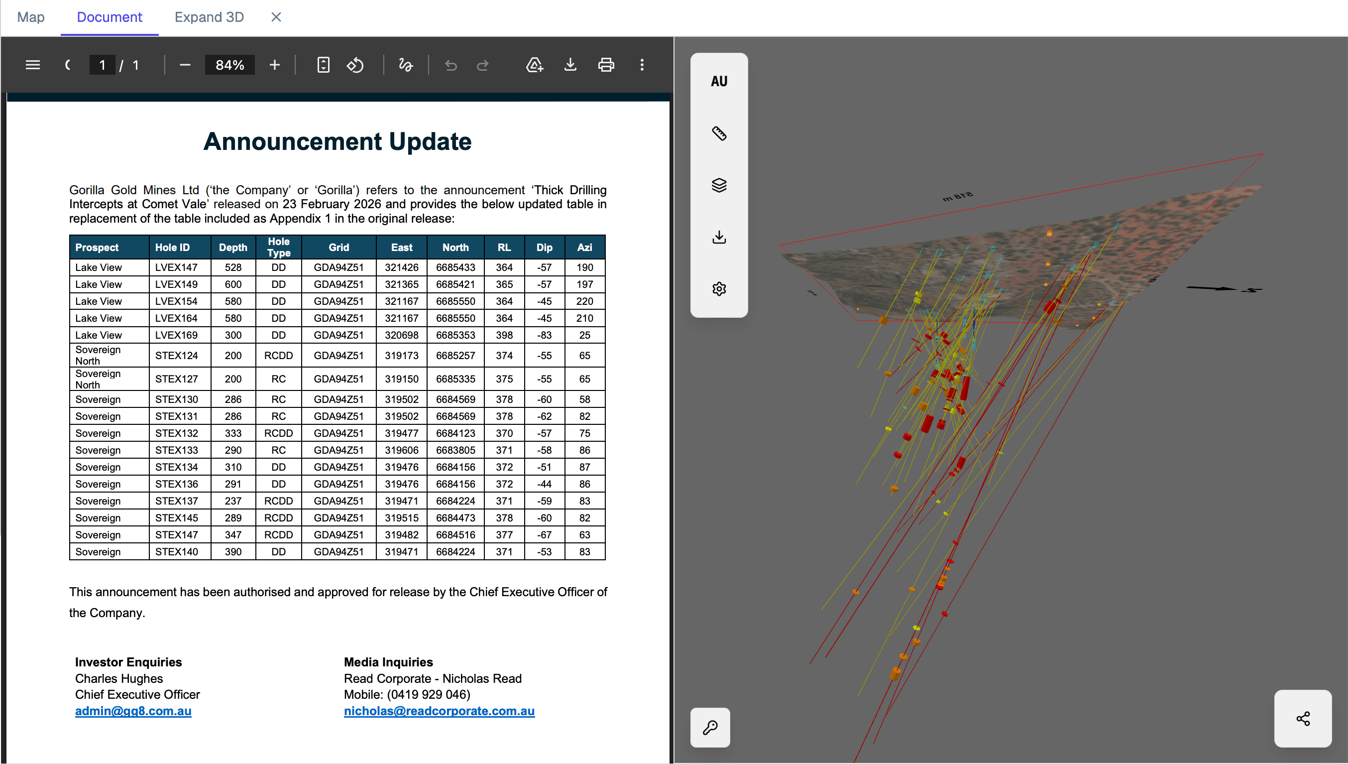This screenshot has width=1348, height=764.
Task: Download the PDF from the viewer toolbar
Action: (570, 65)
